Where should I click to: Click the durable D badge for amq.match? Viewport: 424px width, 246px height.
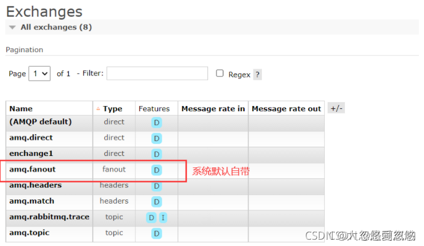tap(156, 202)
